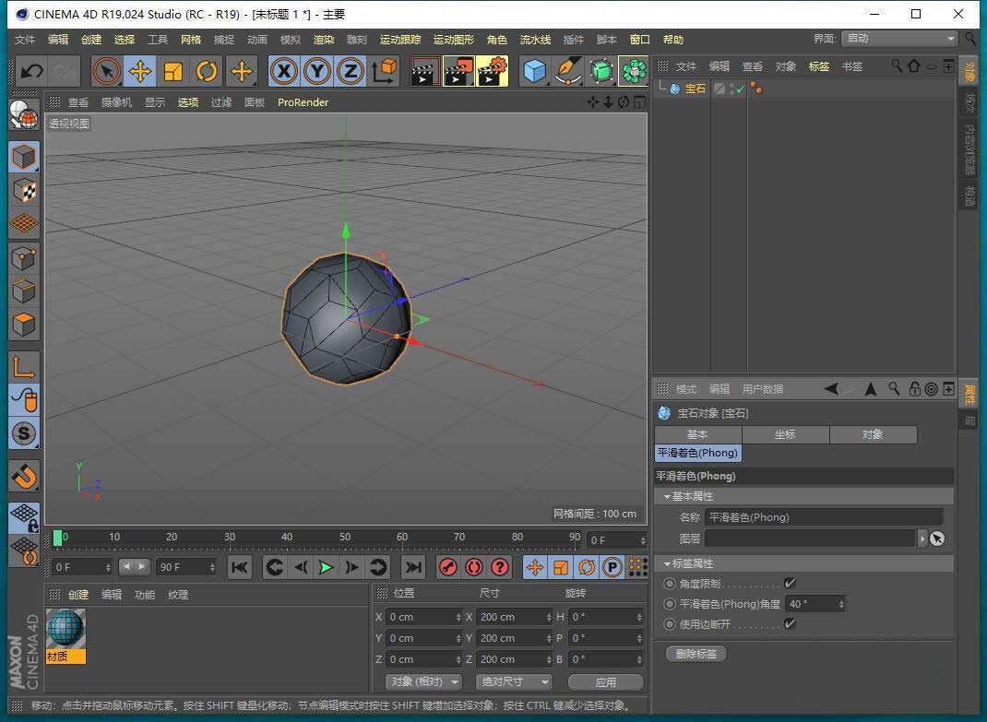
Task: Toggle Z axis lock
Action: click(x=350, y=71)
